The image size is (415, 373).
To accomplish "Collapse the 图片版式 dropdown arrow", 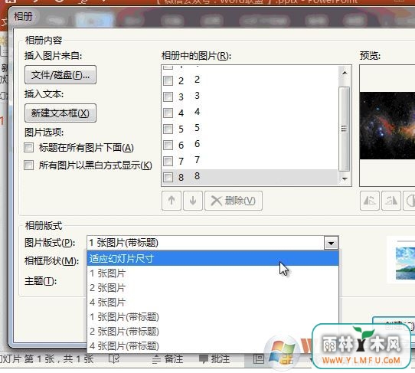I will tap(331, 243).
